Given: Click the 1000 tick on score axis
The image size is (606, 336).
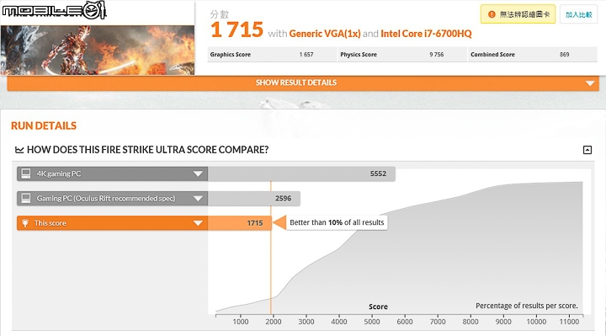Looking at the screenshot, I should [x=241, y=322].
